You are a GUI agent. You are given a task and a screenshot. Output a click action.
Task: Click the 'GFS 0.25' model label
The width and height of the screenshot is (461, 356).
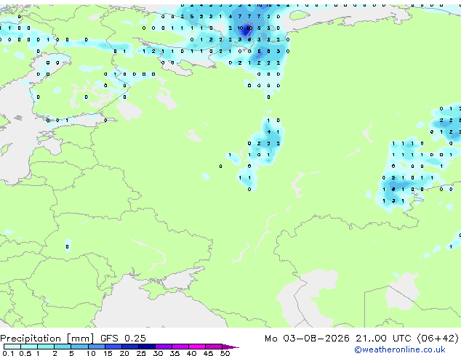[x=123, y=339]
